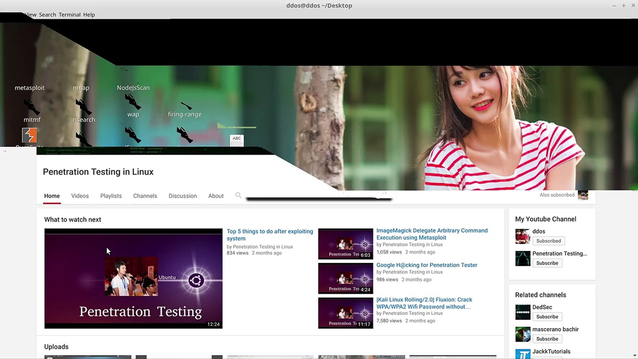This screenshot has height=359, width=638.
Task: Open the nsearch desktop icon
Action: pyautogui.click(x=83, y=107)
